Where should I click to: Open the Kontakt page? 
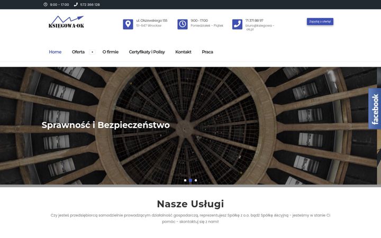coord(183,52)
